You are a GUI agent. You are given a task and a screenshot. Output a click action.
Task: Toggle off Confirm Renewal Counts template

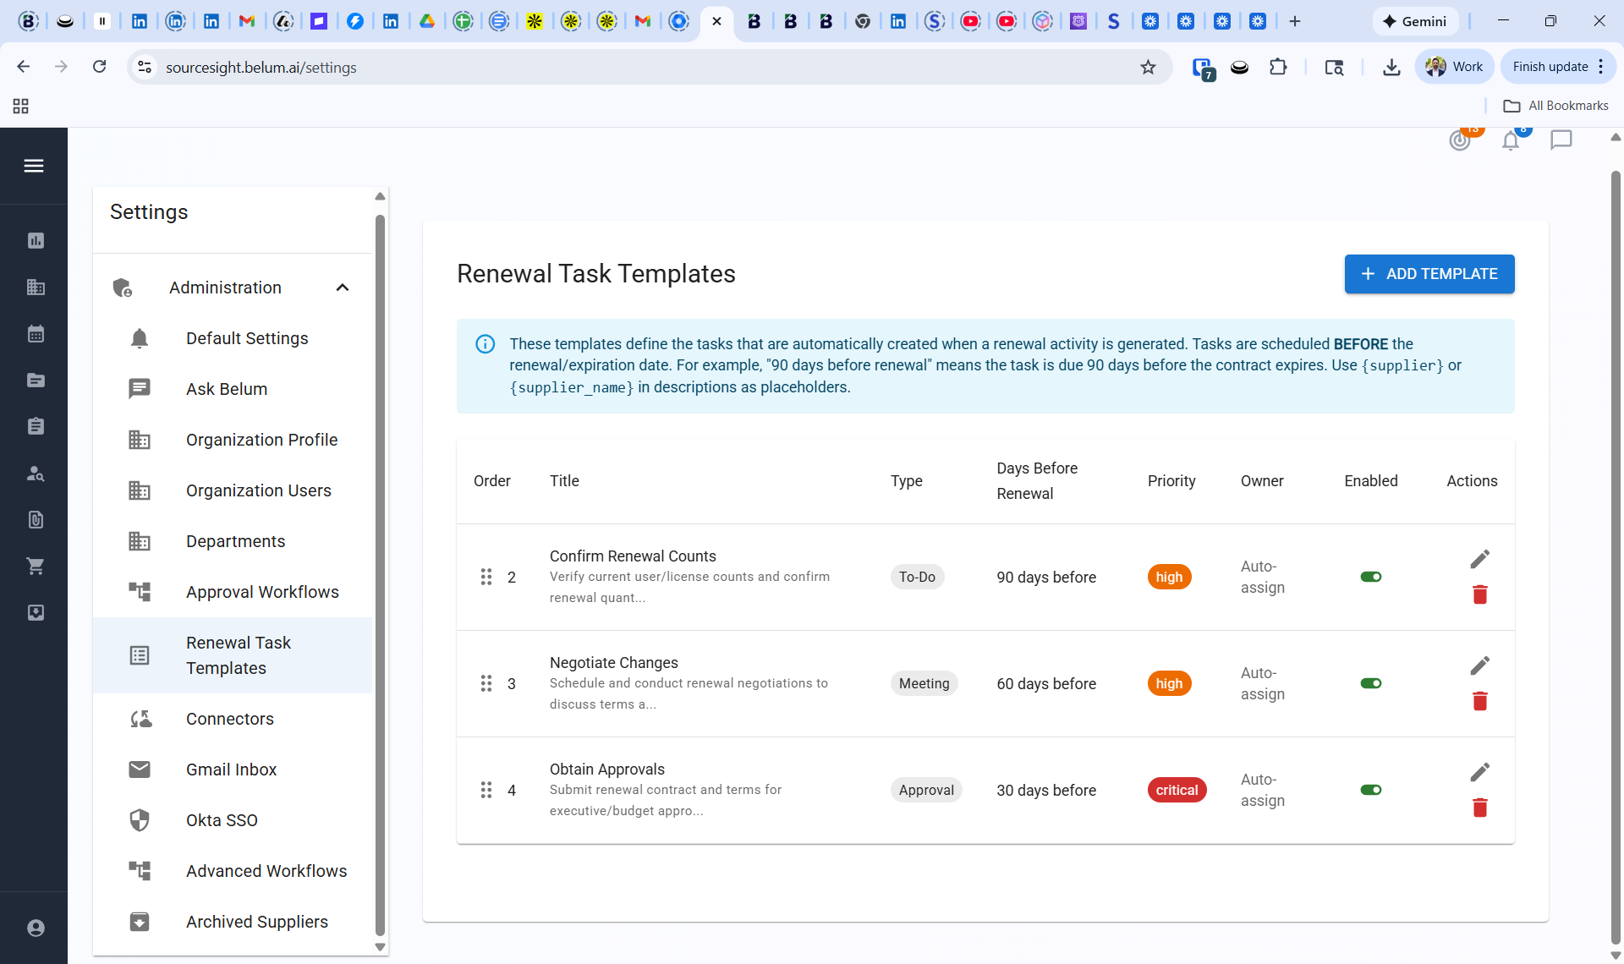pyautogui.click(x=1370, y=577)
